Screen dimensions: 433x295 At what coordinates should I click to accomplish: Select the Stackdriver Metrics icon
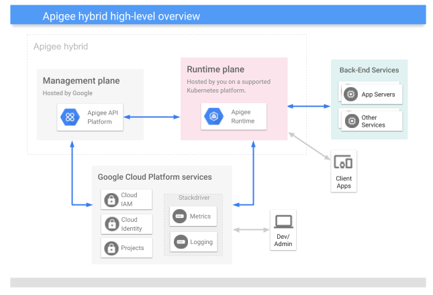point(179,217)
